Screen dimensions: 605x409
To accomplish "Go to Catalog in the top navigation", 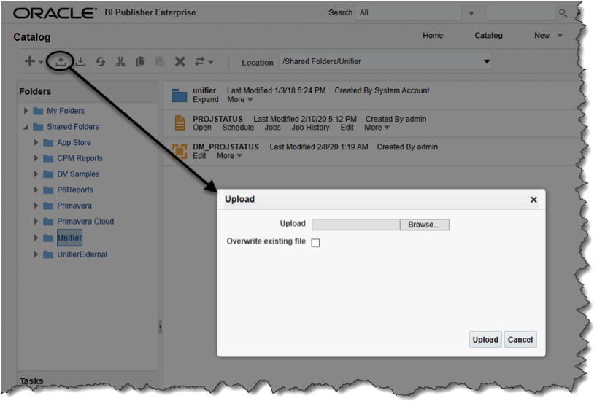I will point(488,36).
